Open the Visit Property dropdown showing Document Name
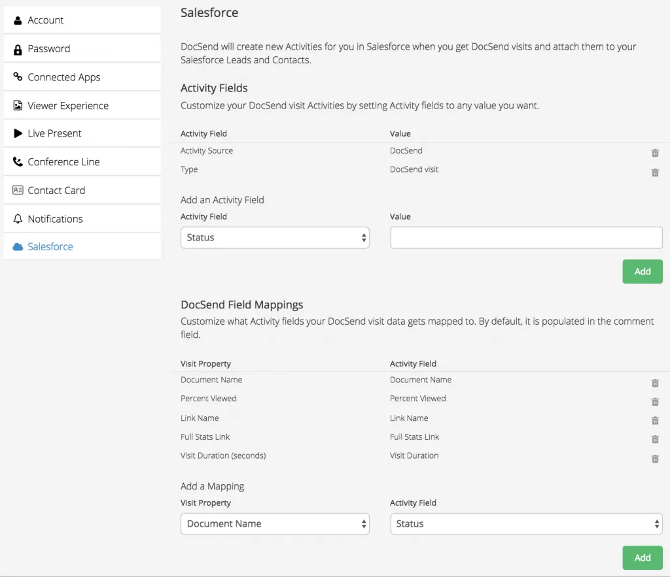 [275, 523]
